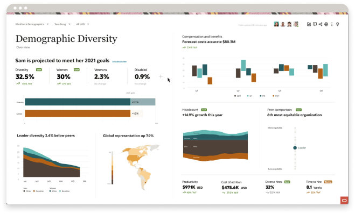Screen dimensions: 355x214
Task: Click the light teal CX bar in Q2
Action: [x=243, y=65]
